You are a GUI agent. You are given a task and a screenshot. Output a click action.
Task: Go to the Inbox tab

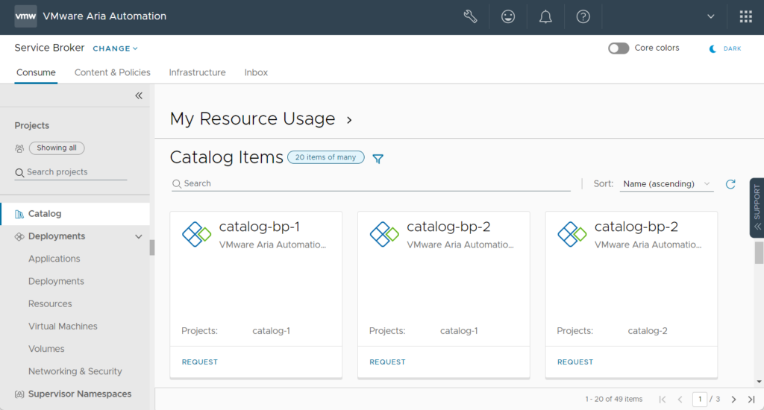click(256, 72)
